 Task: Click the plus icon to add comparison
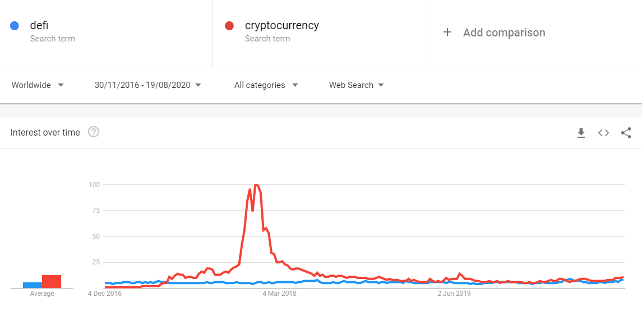(x=447, y=32)
